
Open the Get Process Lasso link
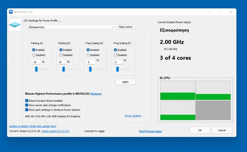pyautogui.click(x=150, y=131)
